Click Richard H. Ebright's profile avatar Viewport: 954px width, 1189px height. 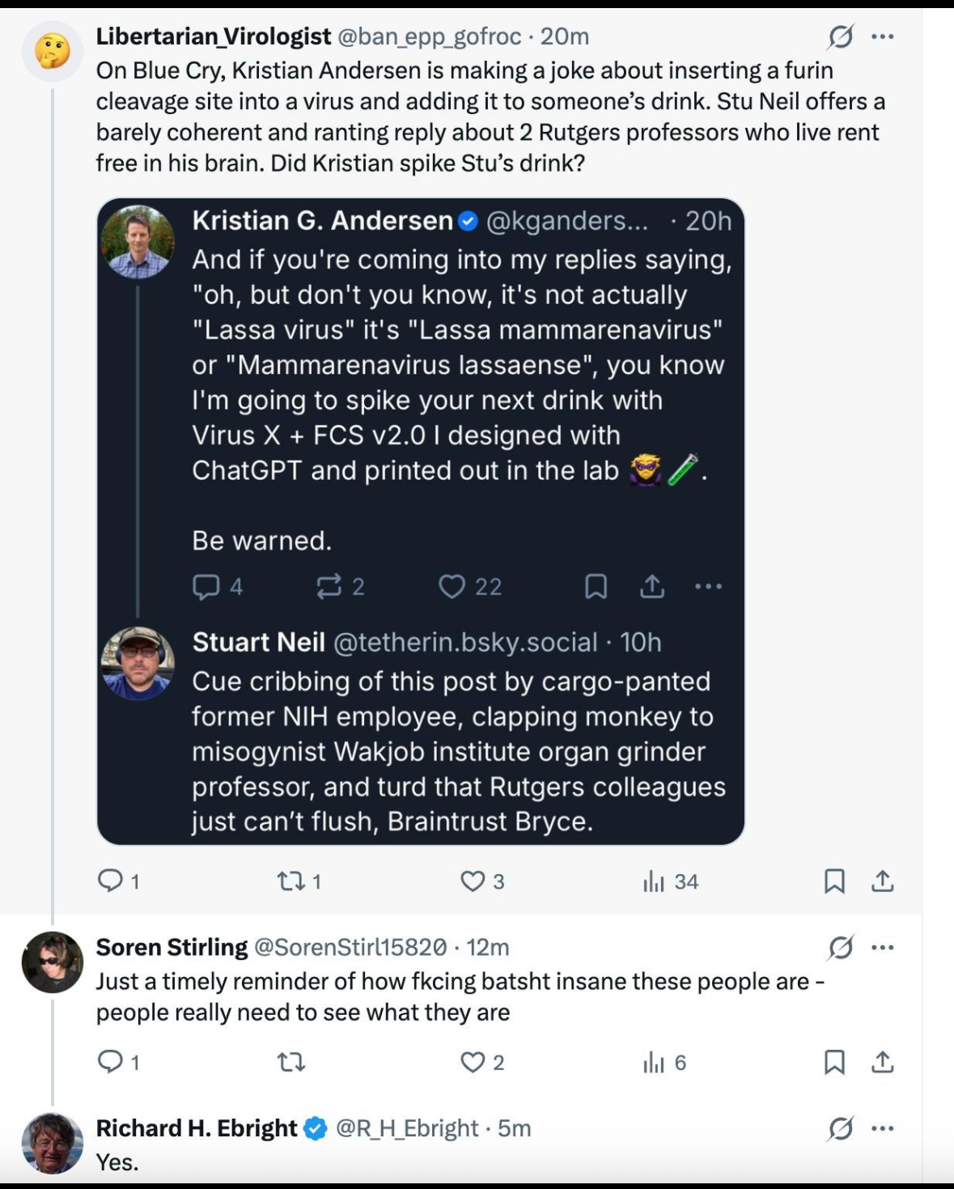53,1143
